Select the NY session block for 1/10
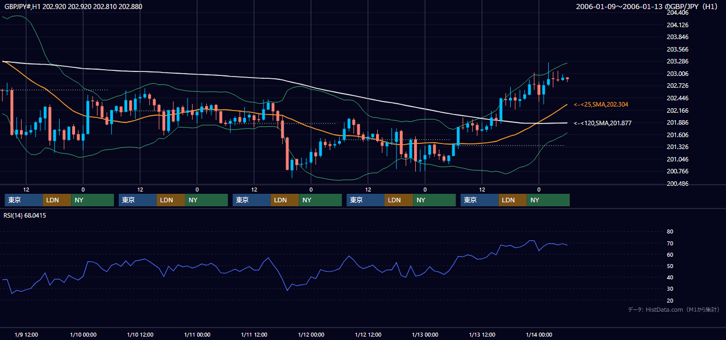This screenshot has width=726, height=340. [x=207, y=200]
